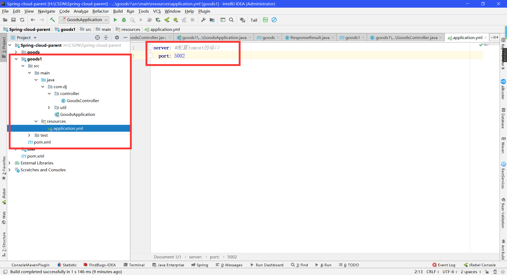
Task: Debug with JRebel bug icon
Action: coord(175,20)
